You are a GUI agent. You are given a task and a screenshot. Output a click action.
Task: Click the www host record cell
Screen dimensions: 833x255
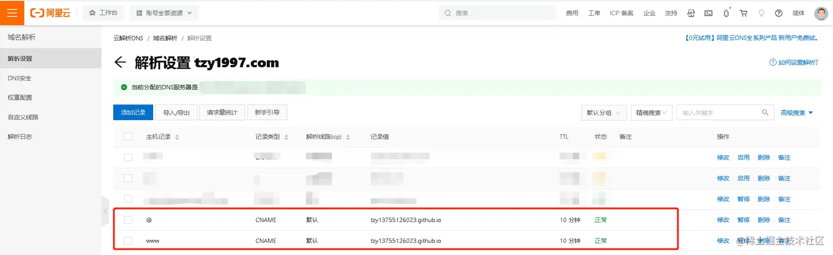[153, 241]
